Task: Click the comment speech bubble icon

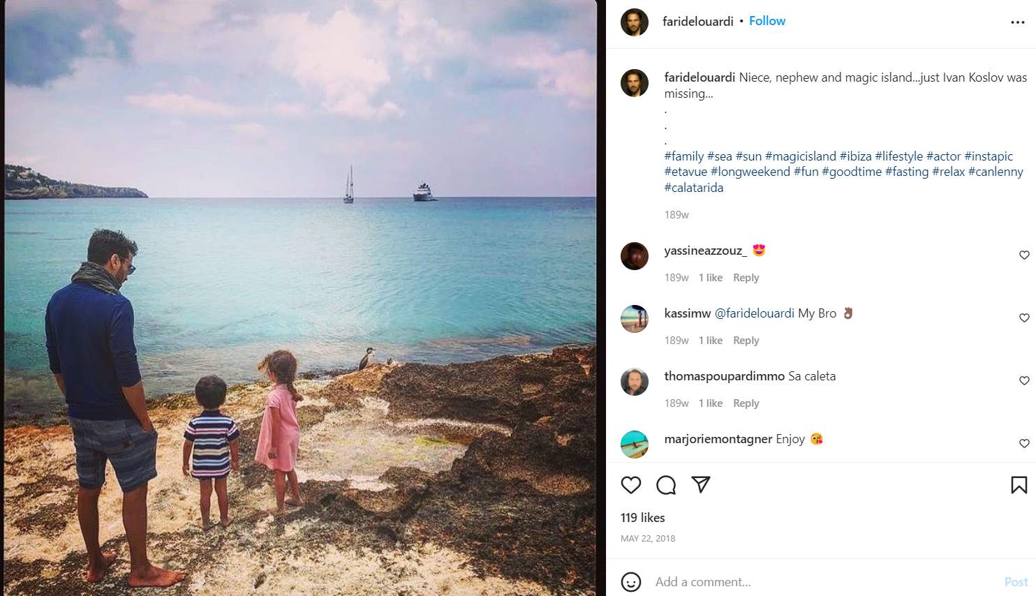Action: [666, 485]
